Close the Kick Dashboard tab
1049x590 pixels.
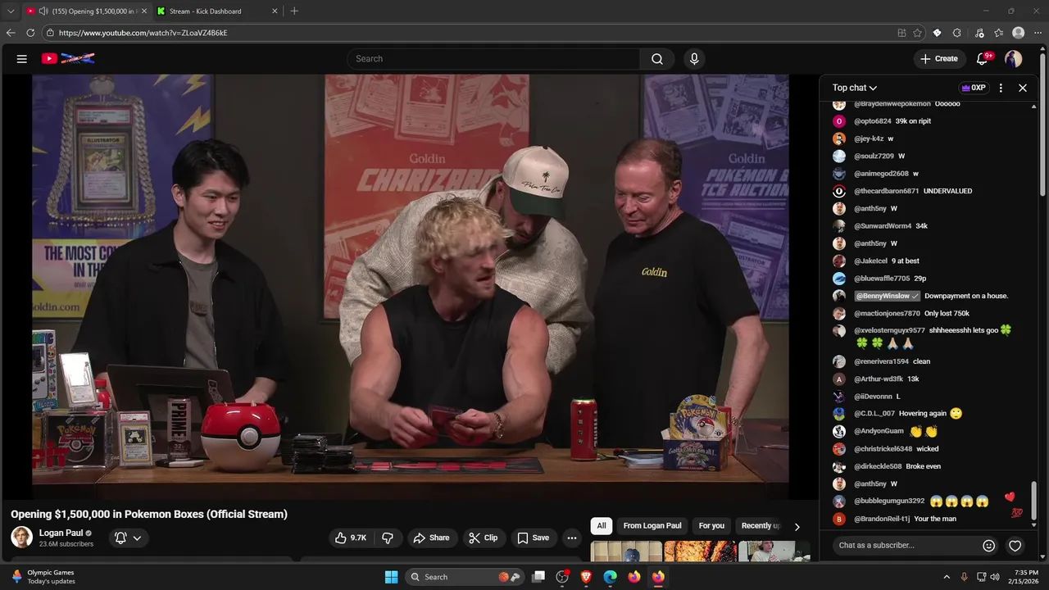pyautogui.click(x=275, y=11)
